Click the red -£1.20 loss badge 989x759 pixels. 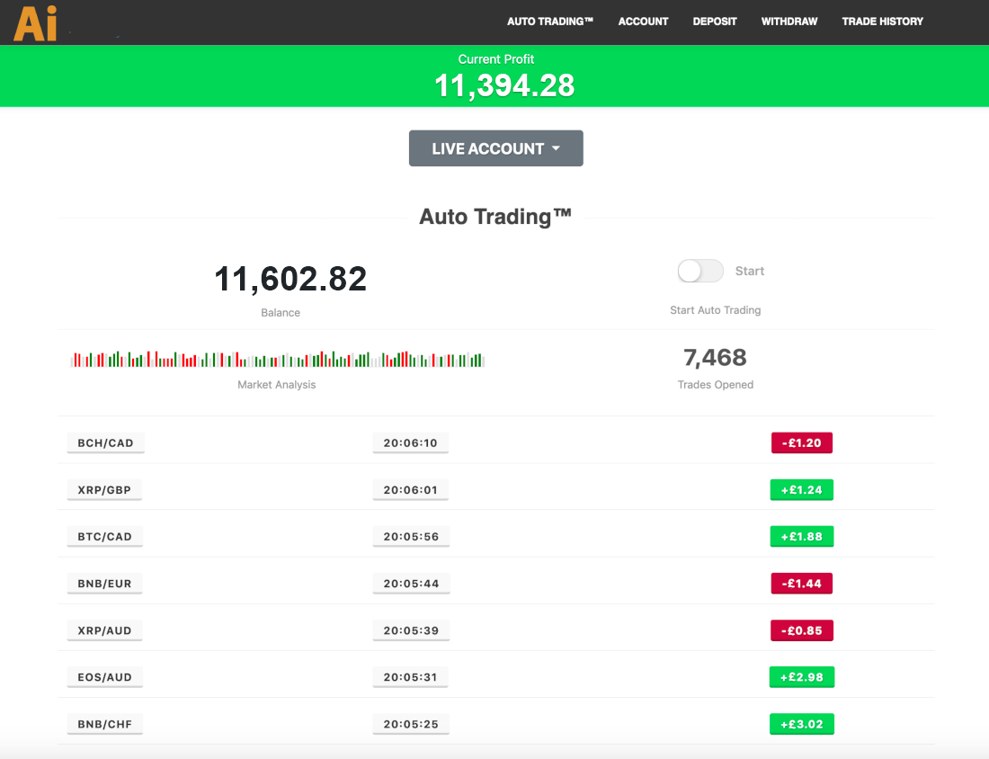[x=801, y=443]
